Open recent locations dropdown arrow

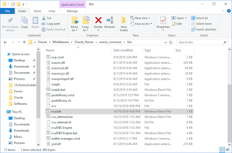19,42
